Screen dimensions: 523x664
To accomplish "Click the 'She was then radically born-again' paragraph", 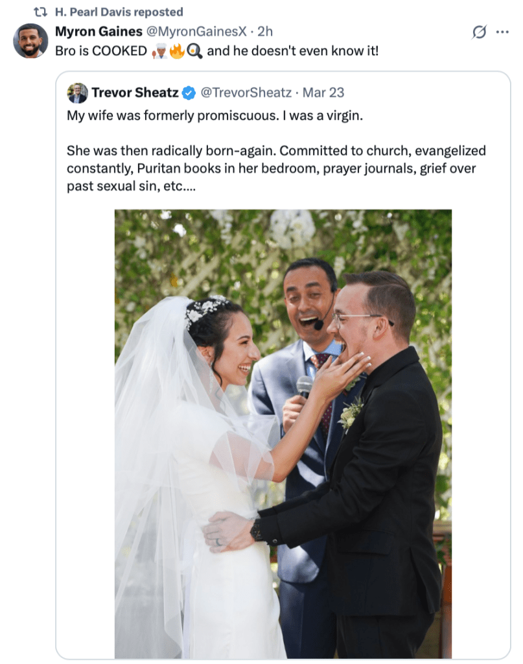I will click(x=276, y=168).
